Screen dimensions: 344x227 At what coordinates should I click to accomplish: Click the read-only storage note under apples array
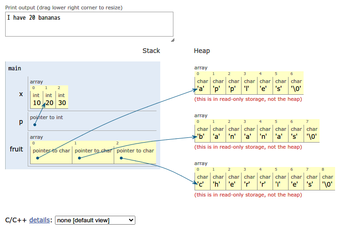(248, 99)
